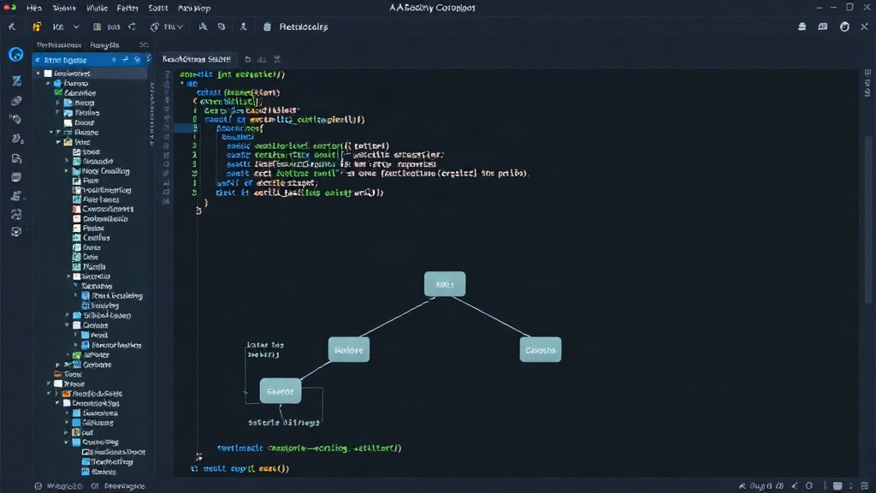Click the circle icon at the status bar's left end
The width and height of the screenshot is (876, 493).
[x=38, y=486]
